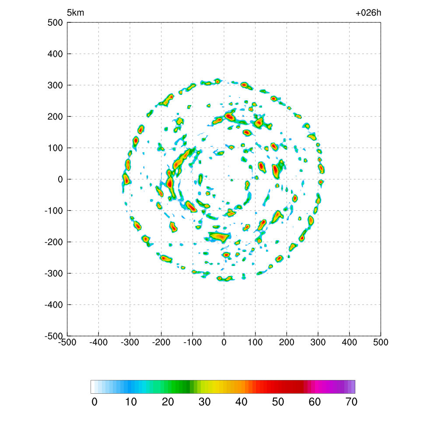Click the "5km" title label
This screenshot has width=448, height=448.
click(75, 13)
